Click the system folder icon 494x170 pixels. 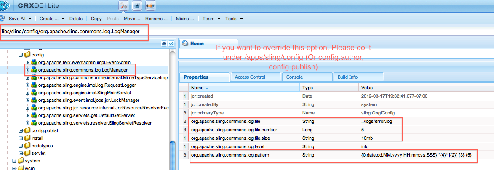[x=21, y=161]
